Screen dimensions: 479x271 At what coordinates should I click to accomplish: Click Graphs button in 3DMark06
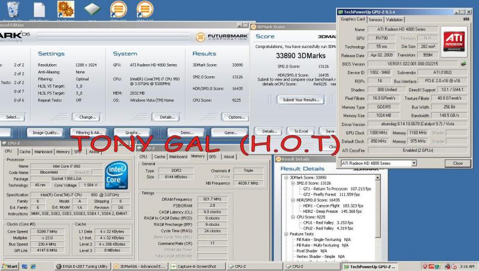133,133
